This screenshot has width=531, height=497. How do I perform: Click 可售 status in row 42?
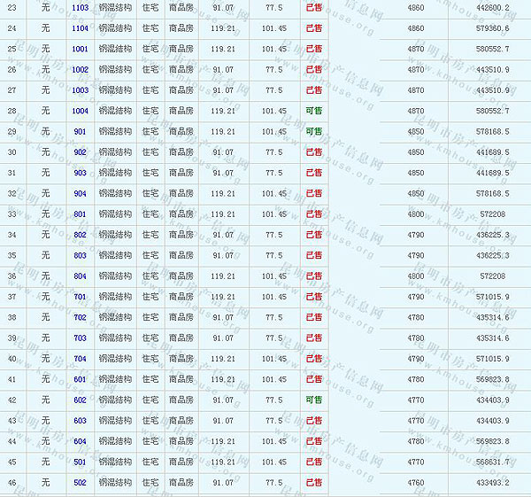[313, 400]
